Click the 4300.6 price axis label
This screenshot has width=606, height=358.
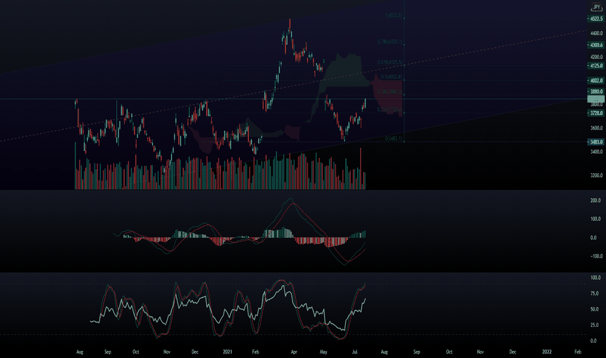pyautogui.click(x=596, y=46)
